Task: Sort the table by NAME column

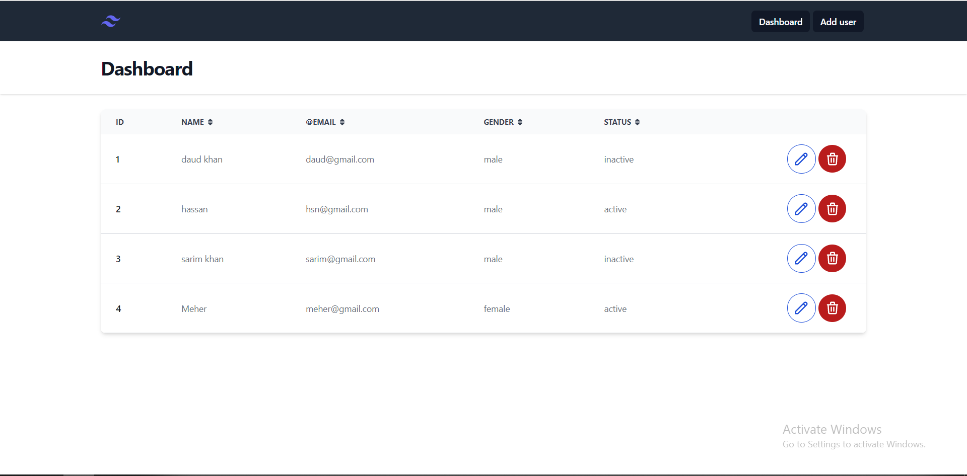Action: (211, 122)
